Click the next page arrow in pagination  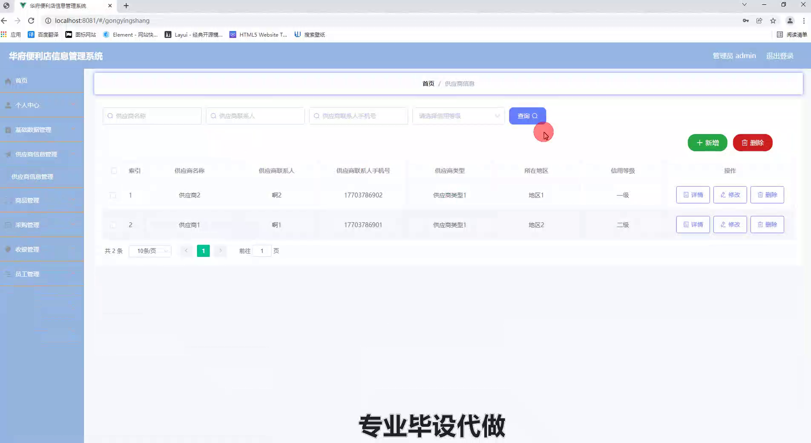point(220,251)
